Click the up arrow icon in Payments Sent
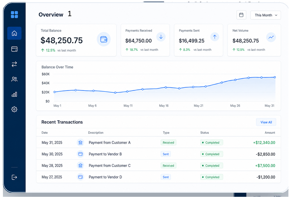This screenshot has width=290, height=197. 215,37
